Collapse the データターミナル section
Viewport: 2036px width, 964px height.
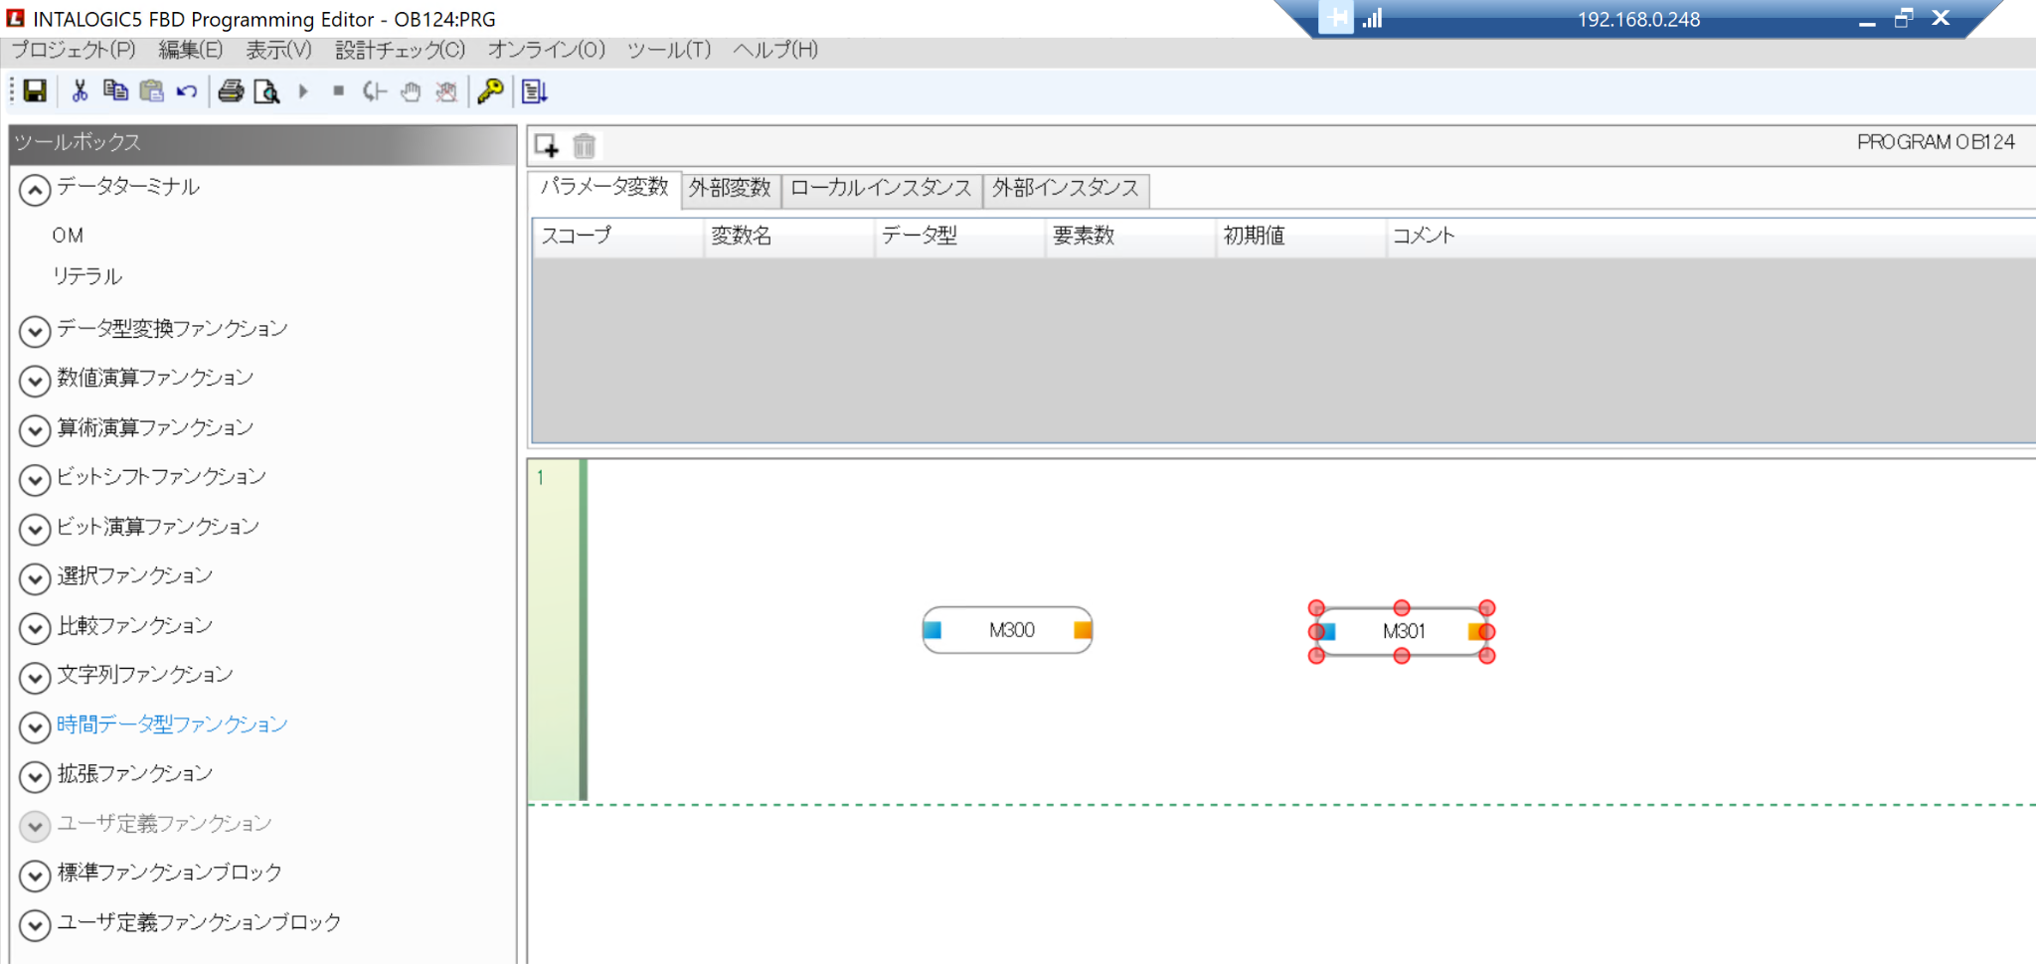coord(35,189)
